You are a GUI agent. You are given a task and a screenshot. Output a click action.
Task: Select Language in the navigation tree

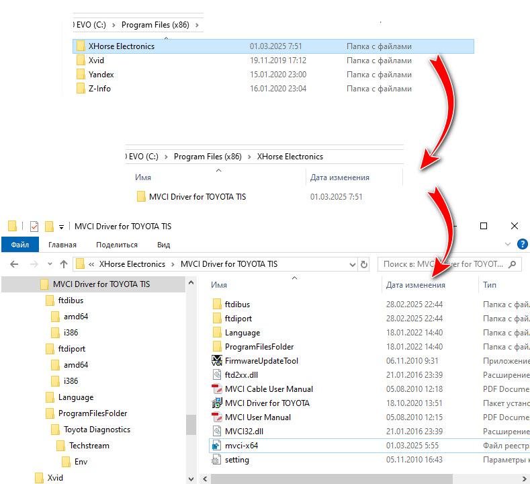76,397
